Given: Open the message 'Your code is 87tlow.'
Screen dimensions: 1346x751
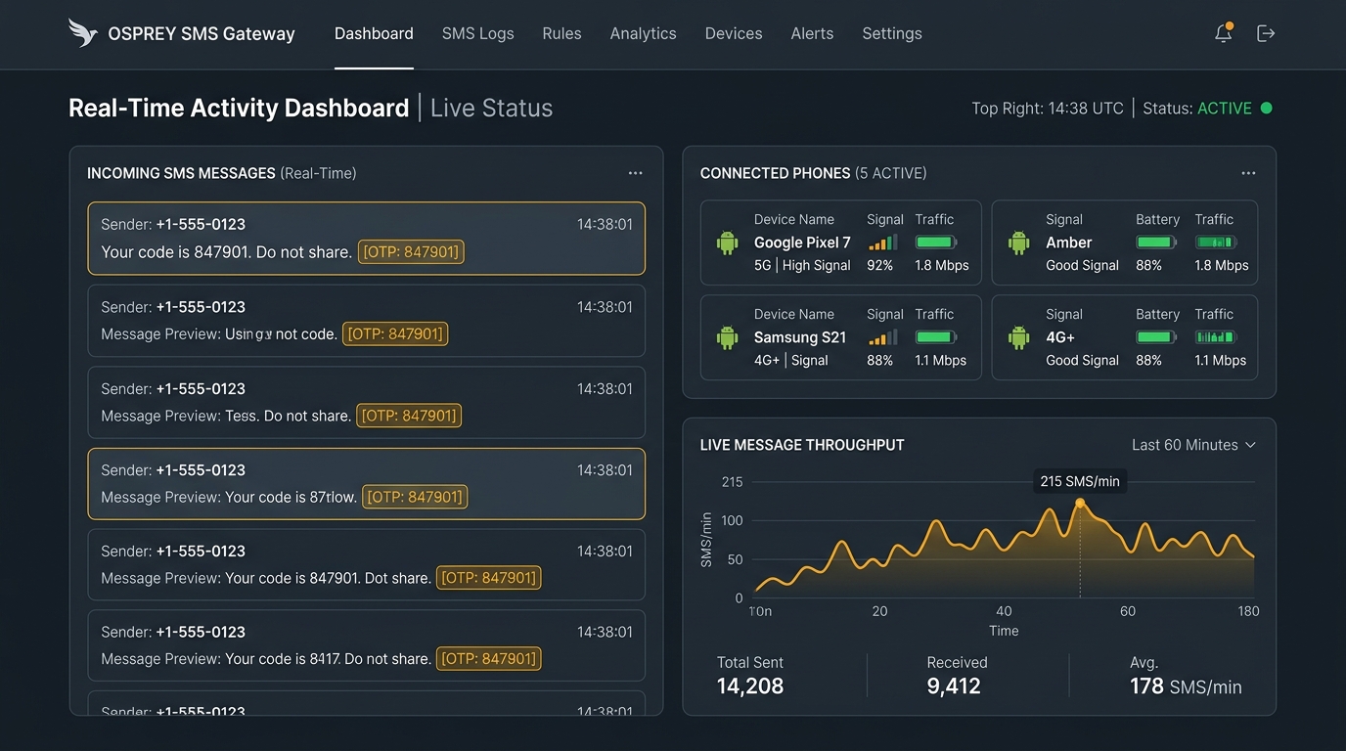Looking at the screenshot, I should tap(367, 484).
